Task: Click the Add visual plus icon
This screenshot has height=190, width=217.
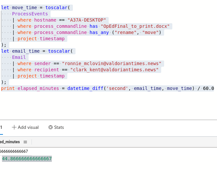Action: [14, 128]
